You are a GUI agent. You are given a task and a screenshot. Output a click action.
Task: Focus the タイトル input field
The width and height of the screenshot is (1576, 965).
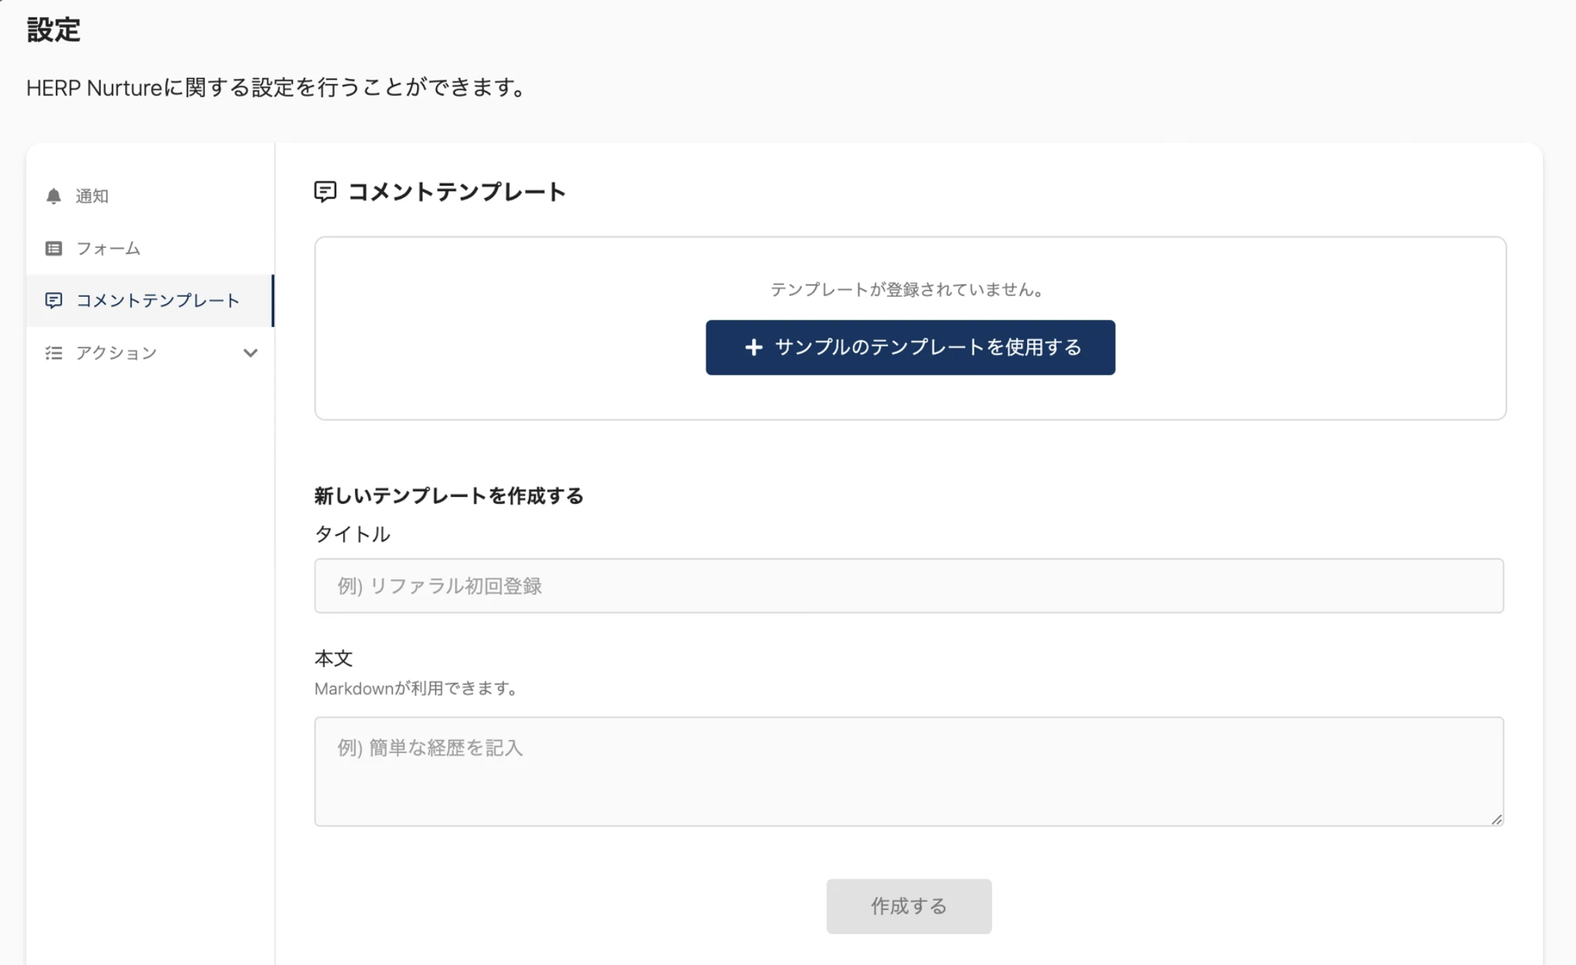pyautogui.click(x=908, y=585)
